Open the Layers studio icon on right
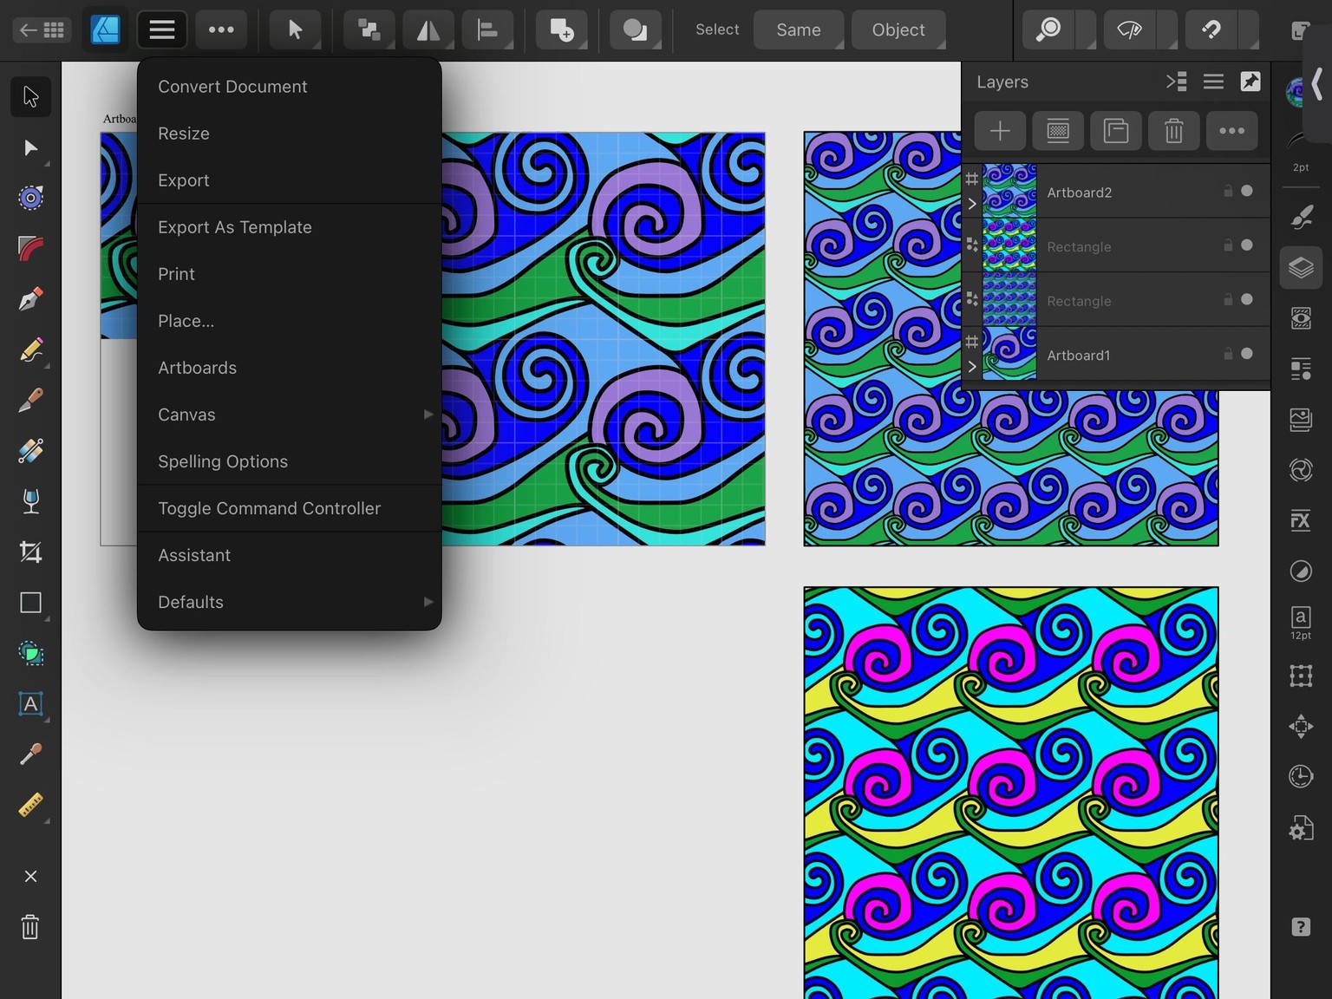The width and height of the screenshot is (1332, 999). coord(1301,268)
